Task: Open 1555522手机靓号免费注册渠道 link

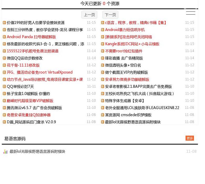Action: click(x=33, y=51)
